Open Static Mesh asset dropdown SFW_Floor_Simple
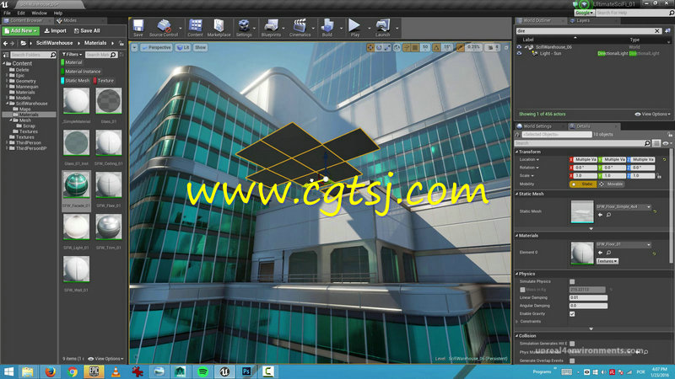Image resolution: width=675 pixels, height=379 pixels. [624, 206]
